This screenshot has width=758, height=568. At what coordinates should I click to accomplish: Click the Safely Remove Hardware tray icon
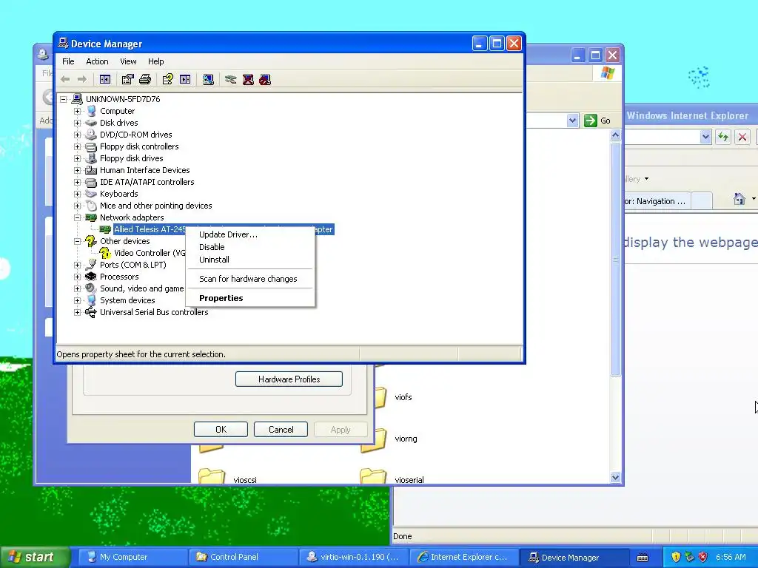[x=689, y=557]
